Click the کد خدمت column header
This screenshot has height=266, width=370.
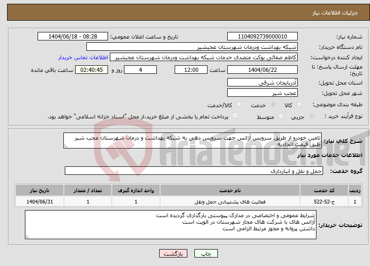point(324,190)
